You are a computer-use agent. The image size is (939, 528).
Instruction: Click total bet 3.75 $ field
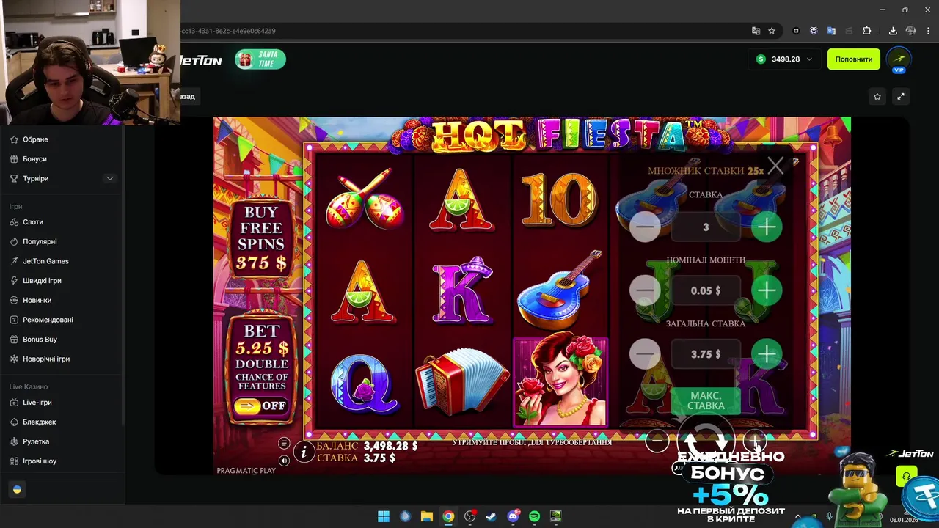coord(706,354)
